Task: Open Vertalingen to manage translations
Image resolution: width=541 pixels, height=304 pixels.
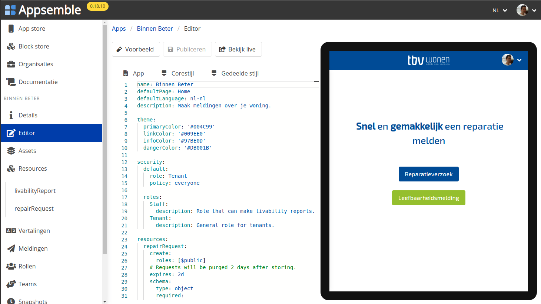Action: click(x=34, y=231)
